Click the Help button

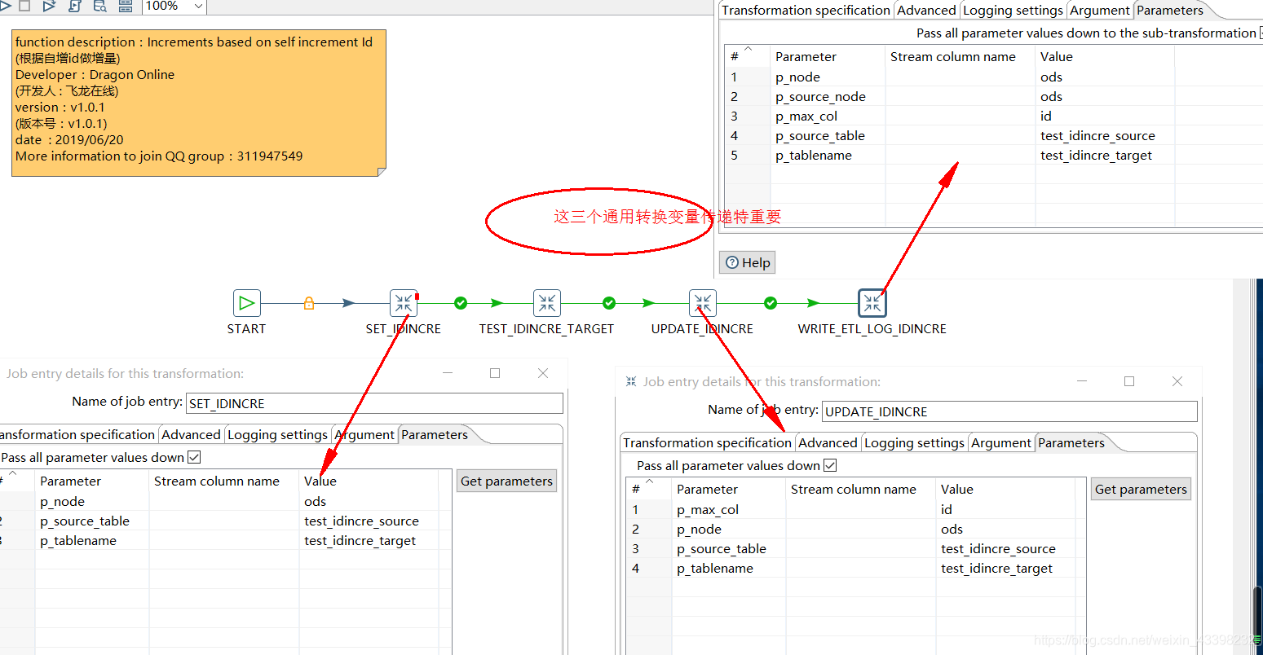tap(748, 262)
